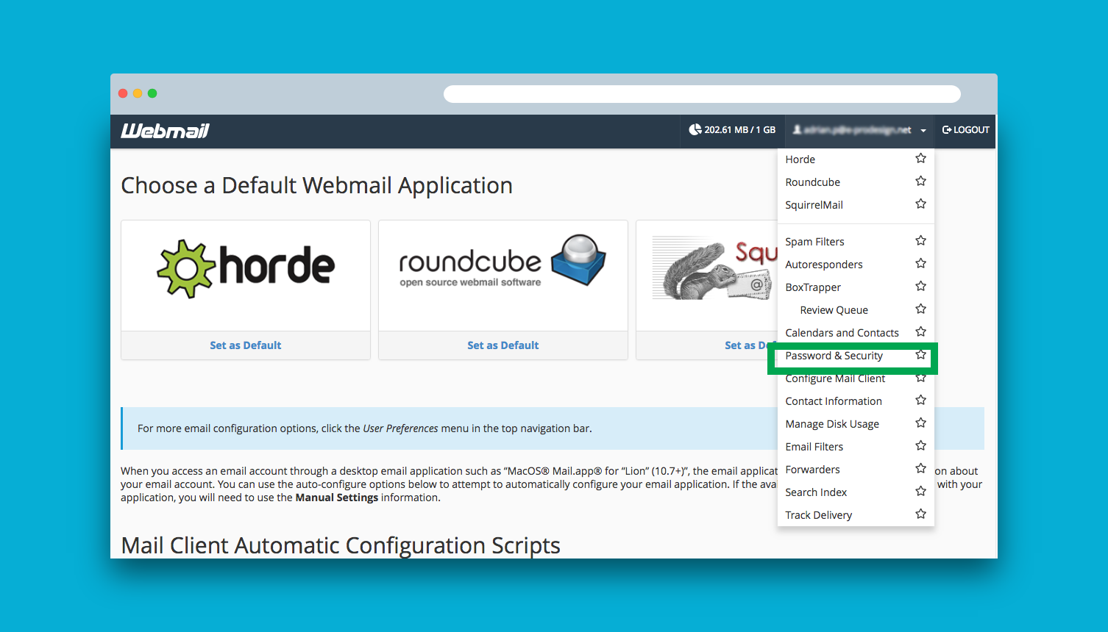This screenshot has height=632, width=1108.
Task: Click the Mail Client Automatic Configuration Scripts heading
Action: pos(341,546)
